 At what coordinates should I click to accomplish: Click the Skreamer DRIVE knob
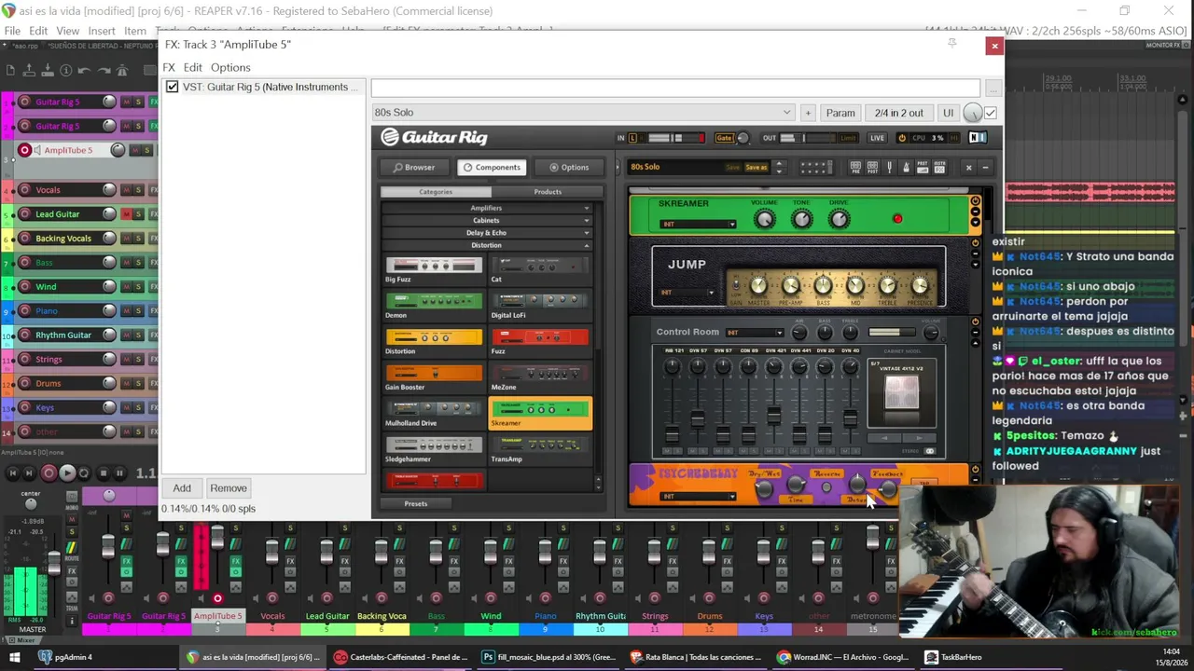(839, 219)
